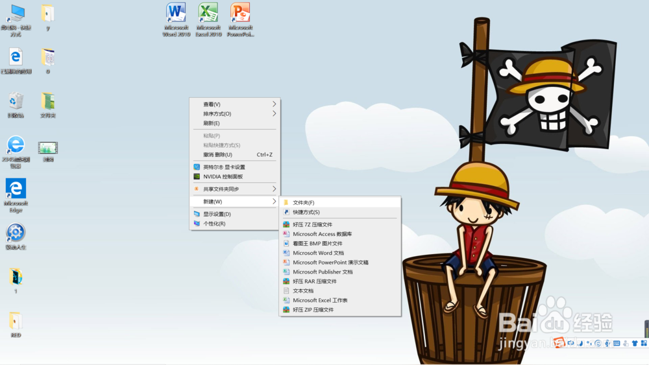Expand the 排序方式(O) submenu
This screenshot has width=649, height=365.
tap(235, 113)
